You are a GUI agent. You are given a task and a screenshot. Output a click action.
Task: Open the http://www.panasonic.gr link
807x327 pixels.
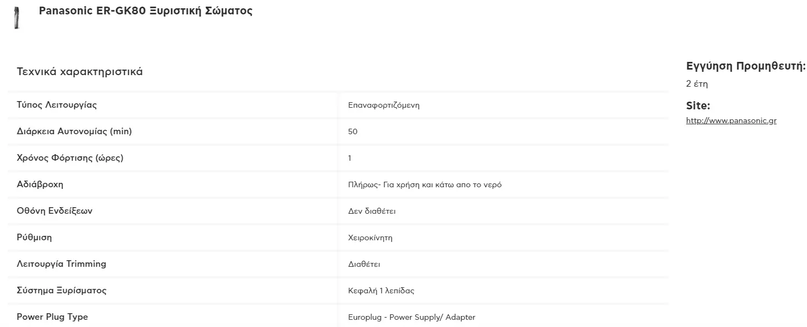click(x=731, y=120)
